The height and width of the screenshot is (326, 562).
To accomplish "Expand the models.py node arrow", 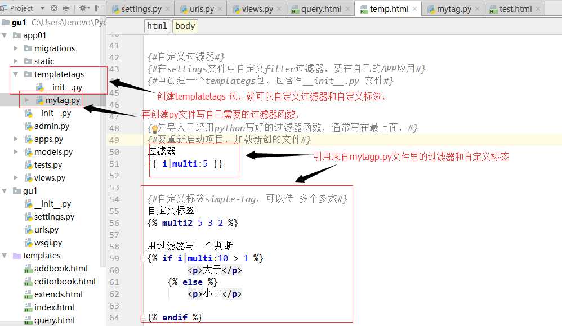I will [15, 152].
